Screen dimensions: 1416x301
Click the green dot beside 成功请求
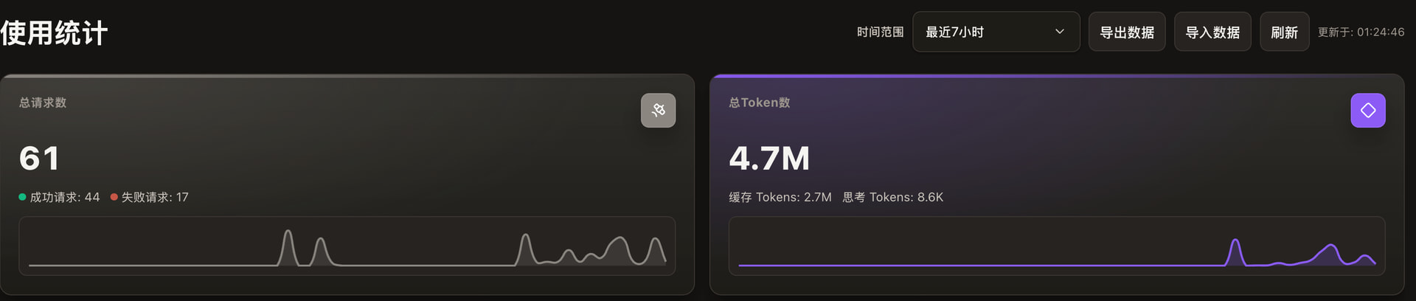22,197
